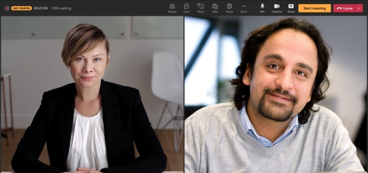Image resolution: width=368 pixels, height=173 pixels.
Task: Toggle the Camera off
Action: pyautogui.click(x=277, y=7)
